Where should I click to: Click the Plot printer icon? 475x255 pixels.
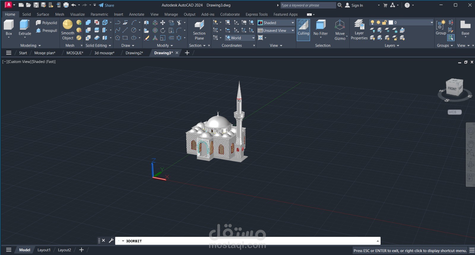point(66,5)
